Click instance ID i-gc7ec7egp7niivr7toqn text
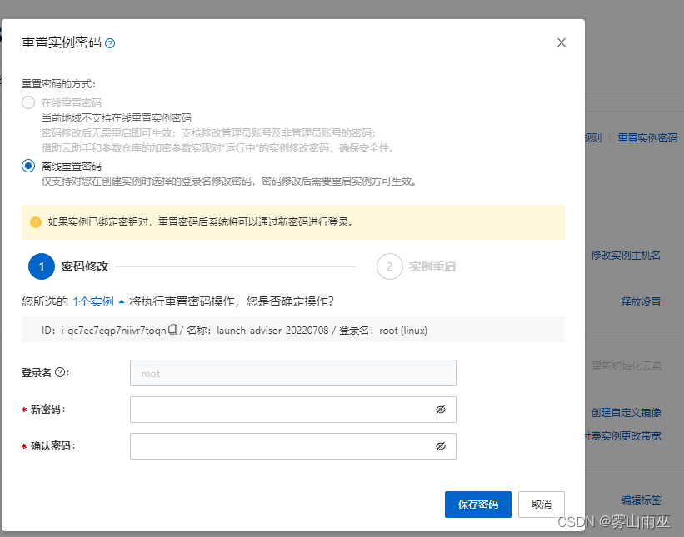The height and width of the screenshot is (537, 684). pyautogui.click(x=114, y=331)
